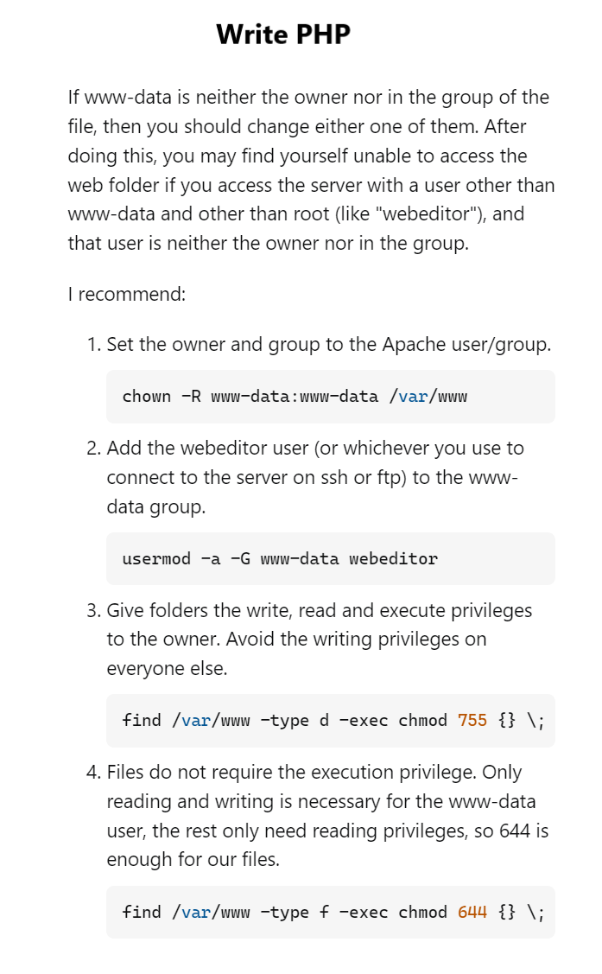Screen dimensions: 602x974
Task: Click "www-data:www-data" in the chown command
Action: coord(294,397)
